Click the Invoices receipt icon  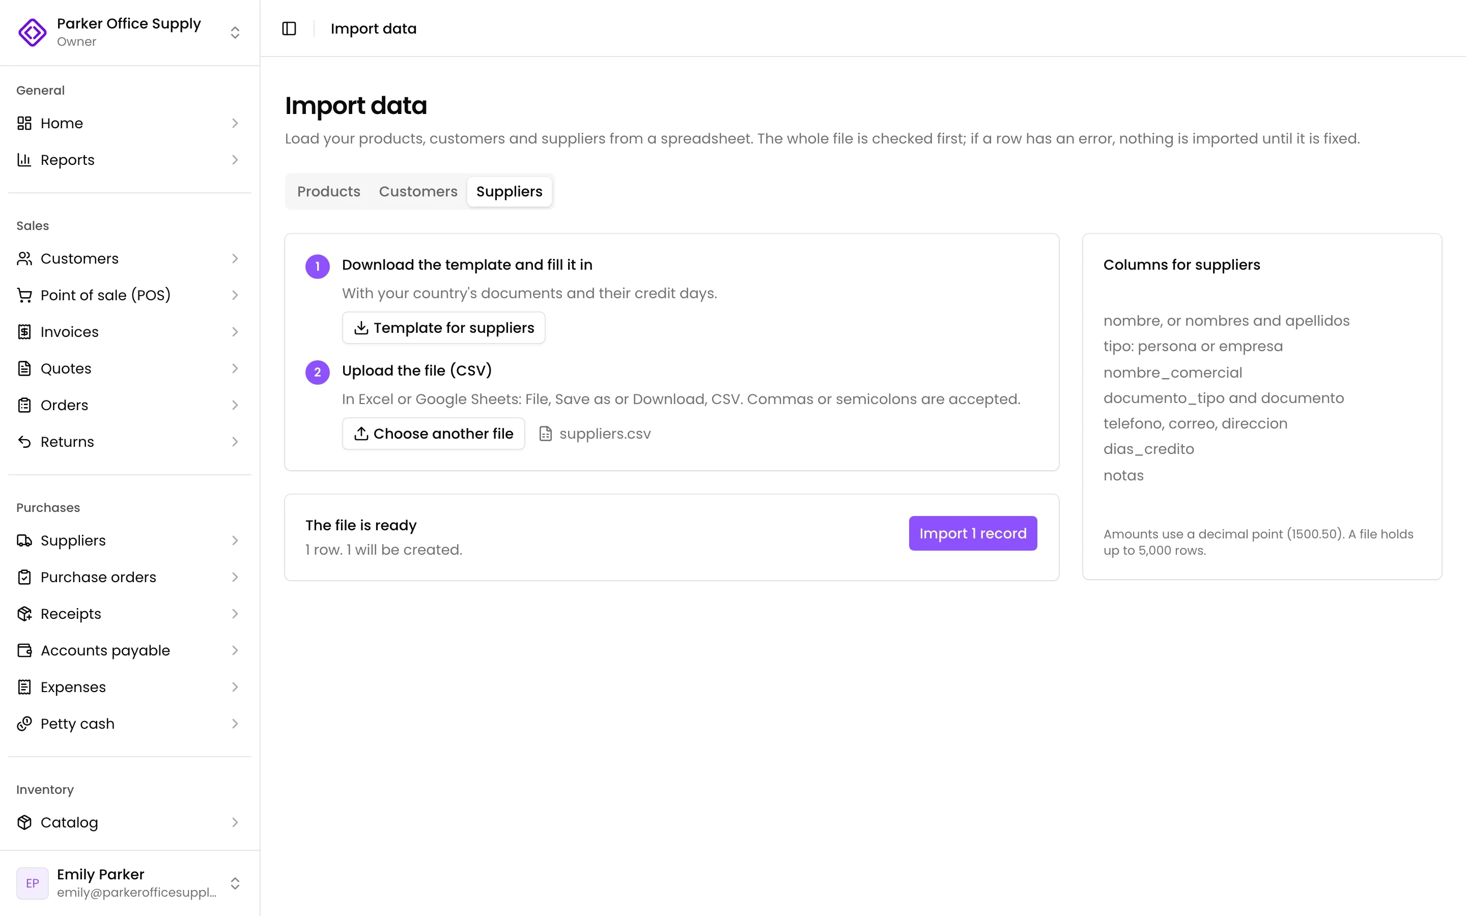tap(24, 332)
